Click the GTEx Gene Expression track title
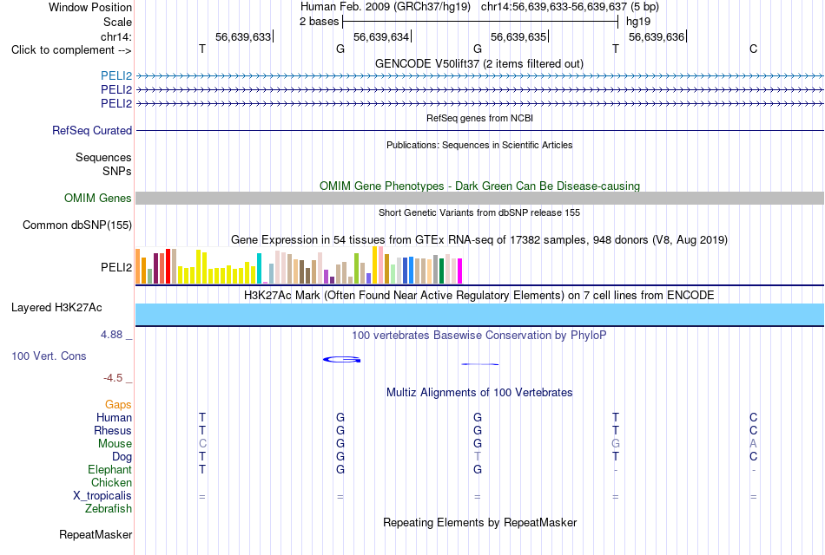Screen dimensions: 825x555 click(x=479, y=240)
